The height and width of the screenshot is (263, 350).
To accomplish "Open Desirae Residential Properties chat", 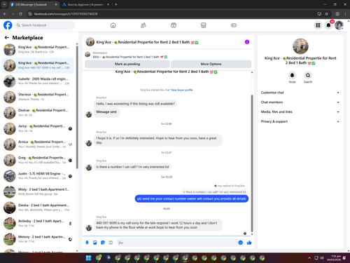I will [38, 113].
